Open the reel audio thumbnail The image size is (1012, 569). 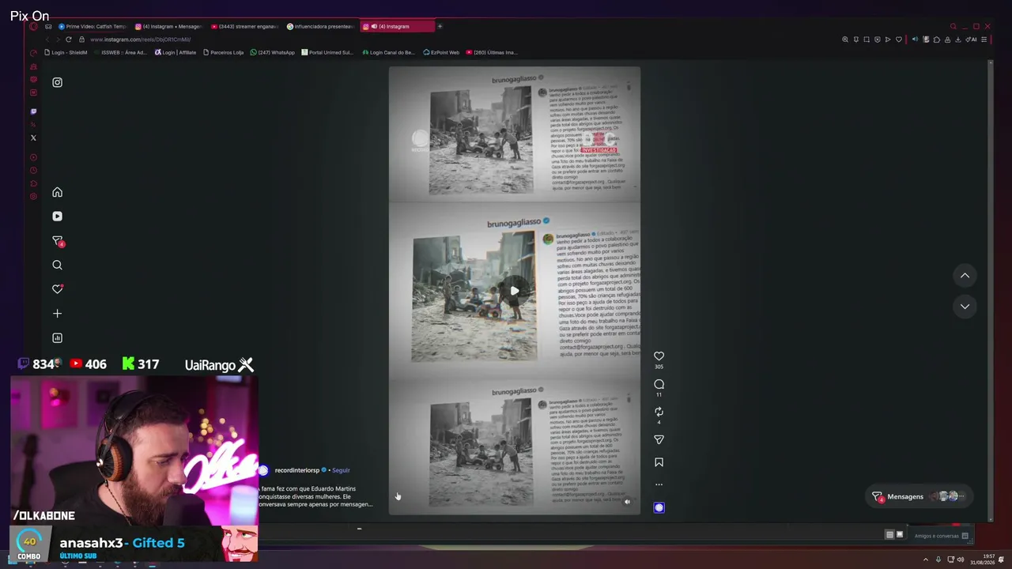pyautogui.click(x=659, y=507)
